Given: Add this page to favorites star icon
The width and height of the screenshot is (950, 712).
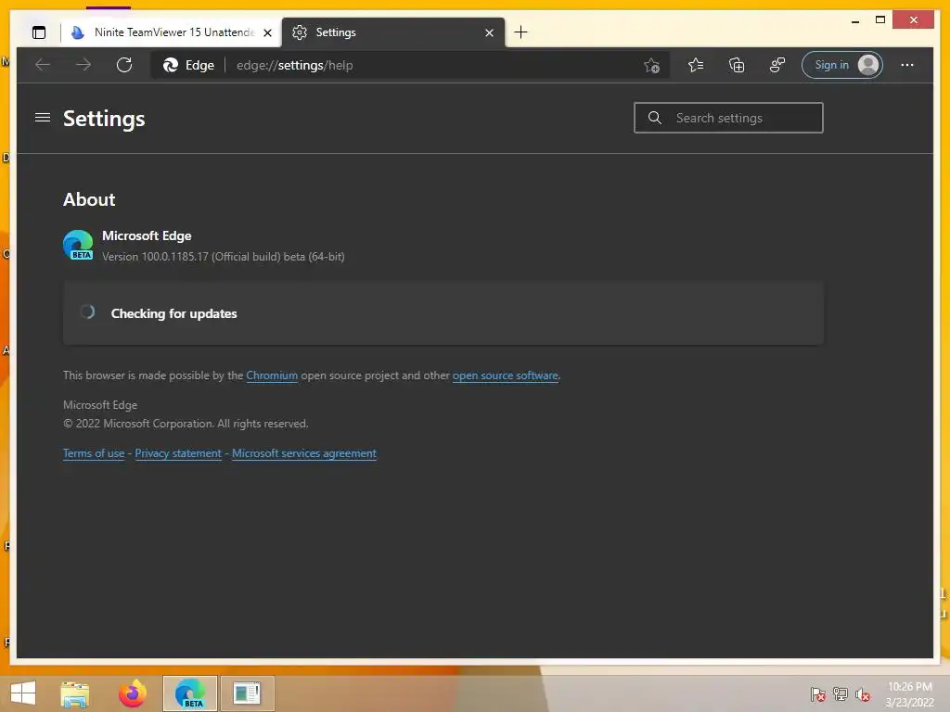Looking at the screenshot, I should 651,66.
